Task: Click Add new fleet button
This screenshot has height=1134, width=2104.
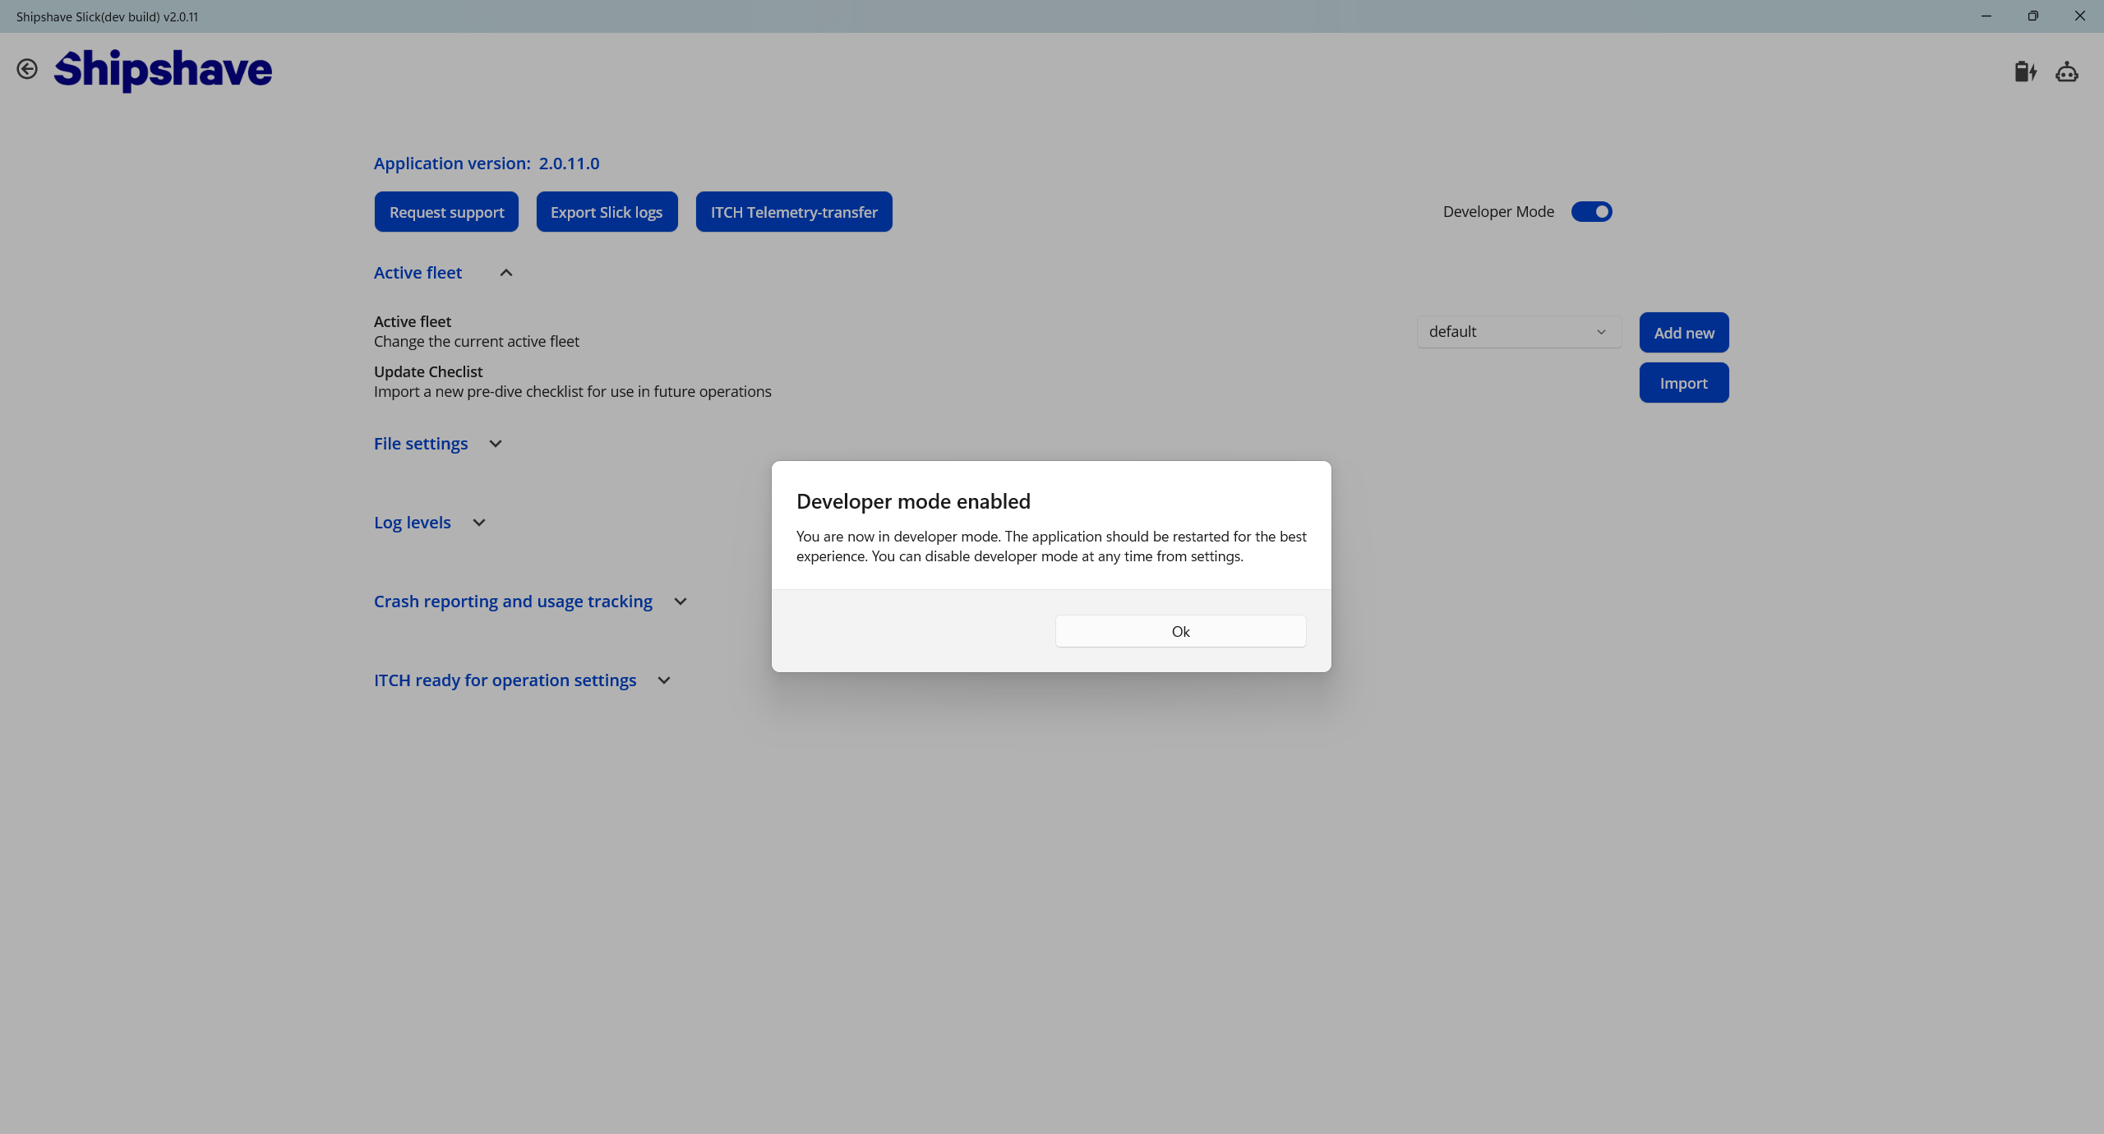Action: tap(1684, 333)
